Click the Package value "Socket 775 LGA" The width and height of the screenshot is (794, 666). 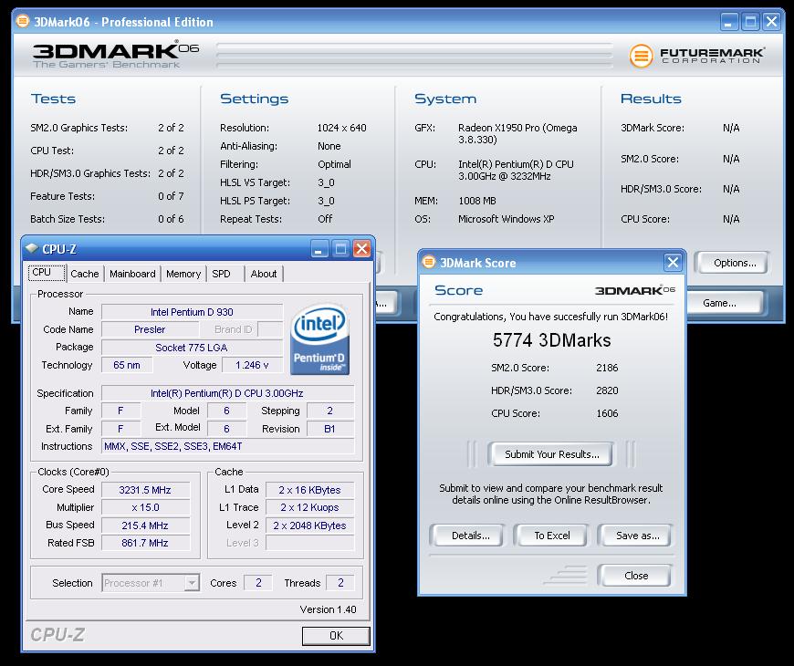tap(192, 348)
